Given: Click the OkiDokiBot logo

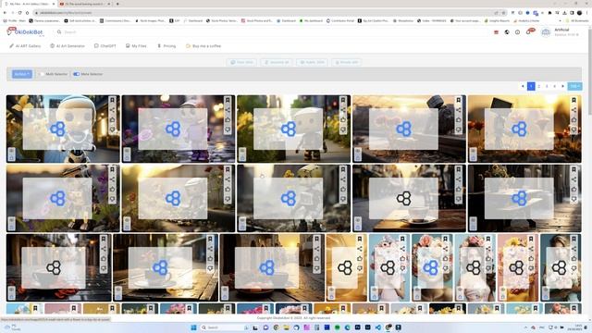Looking at the screenshot, I should [25, 32].
